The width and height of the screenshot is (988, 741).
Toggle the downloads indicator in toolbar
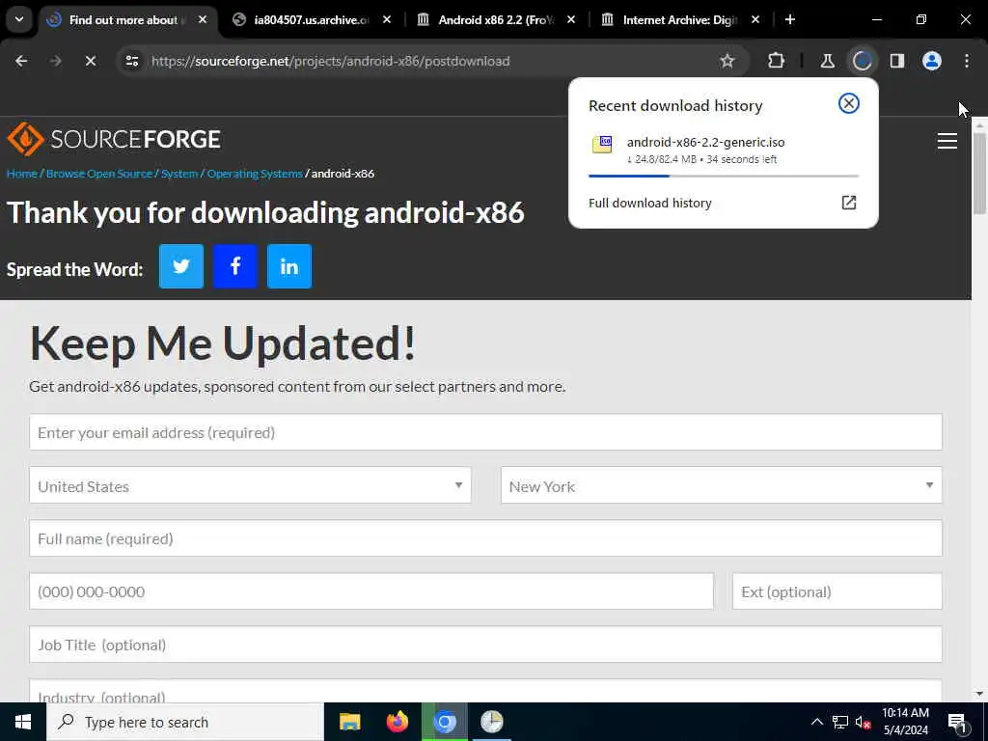click(x=862, y=61)
